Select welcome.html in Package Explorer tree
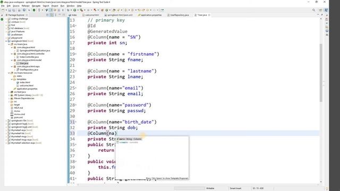The width and height of the screenshot is (340, 191). (x=26, y=85)
